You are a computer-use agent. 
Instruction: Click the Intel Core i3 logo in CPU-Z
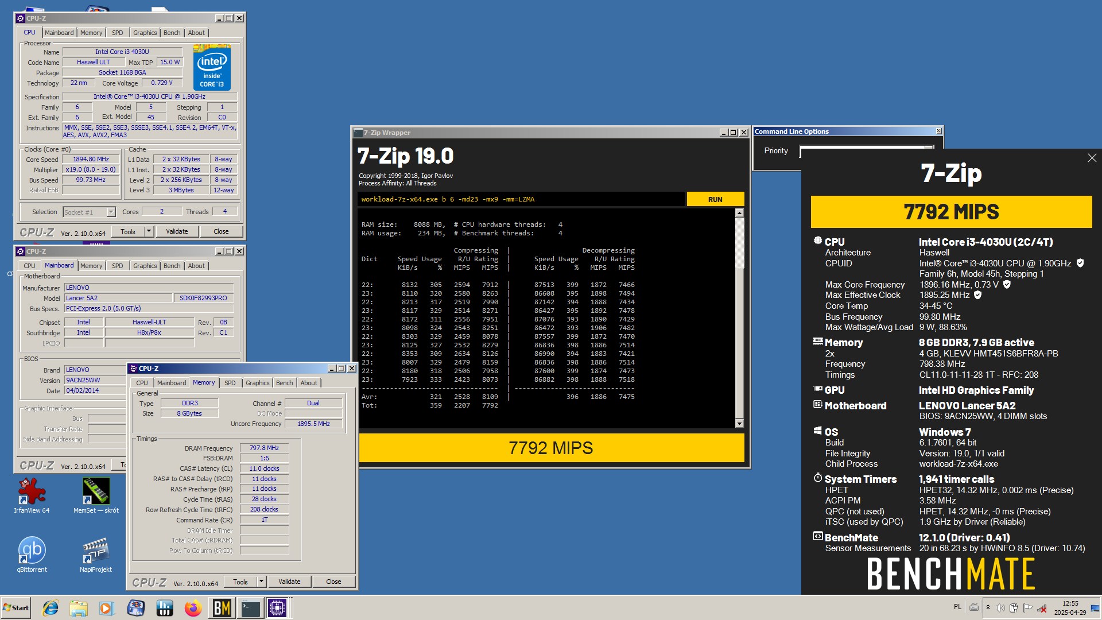coord(212,68)
